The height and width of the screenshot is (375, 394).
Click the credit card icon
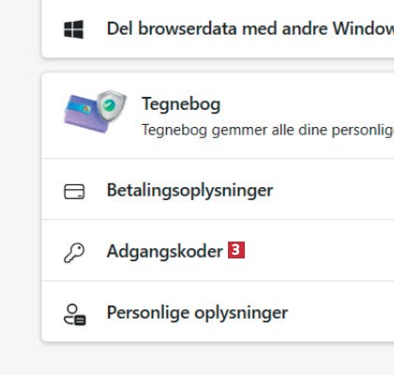click(x=74, y=191)
